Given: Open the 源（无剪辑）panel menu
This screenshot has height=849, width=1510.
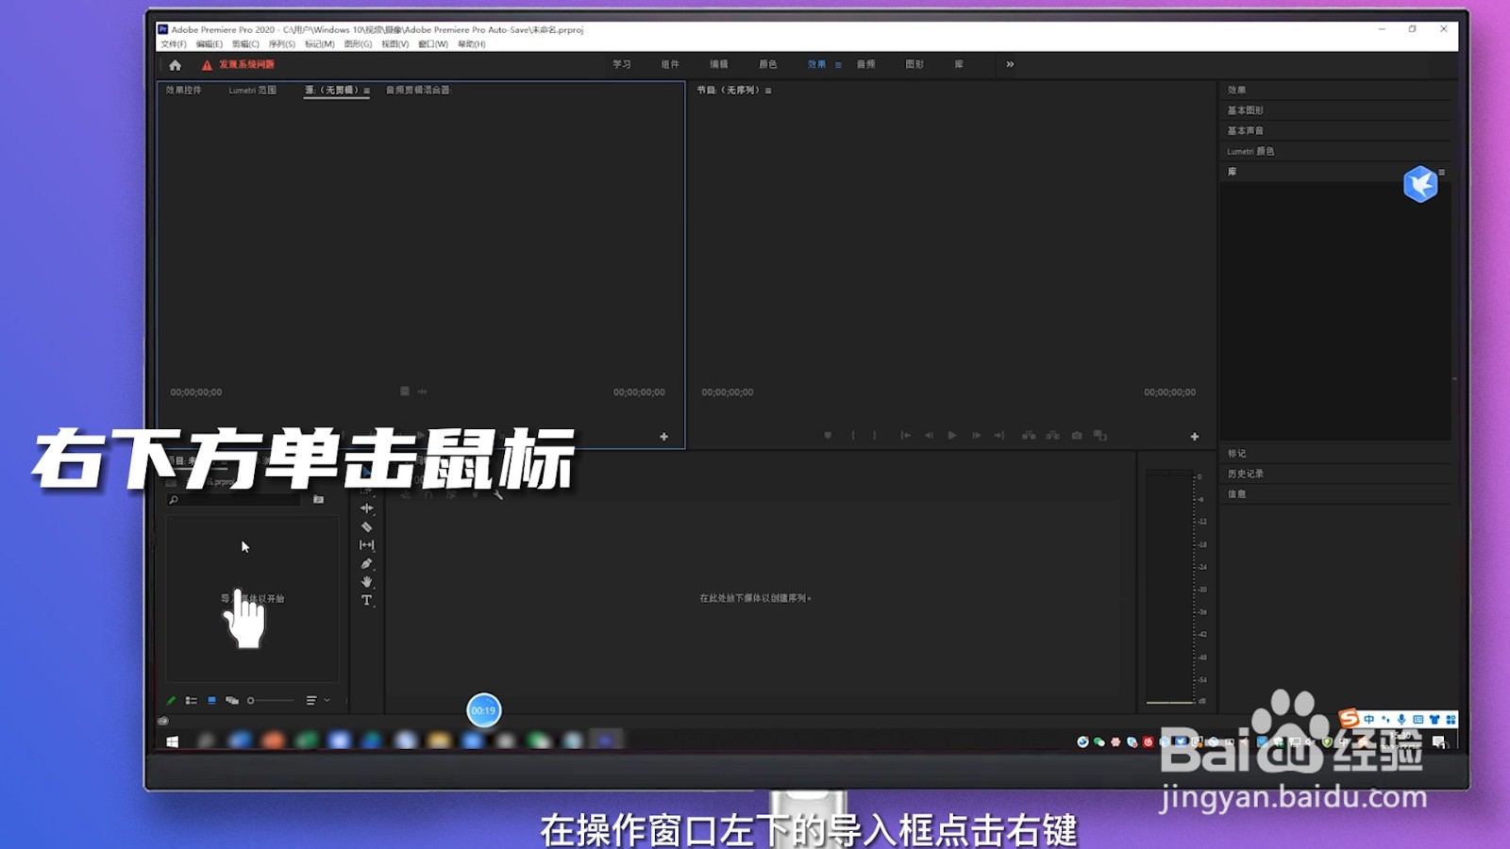Looking at the screenshot, I should pyautogui.click(x=365, y=92).
